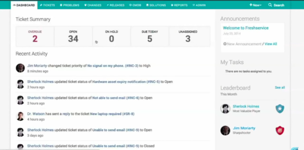Open the Due Today tickets tile
This screenshot has height=150, width=304.
pyautogui.click(x=150, y=36)
